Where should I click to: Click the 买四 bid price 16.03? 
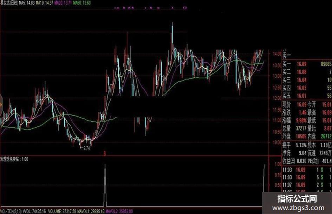coord(301,88)
